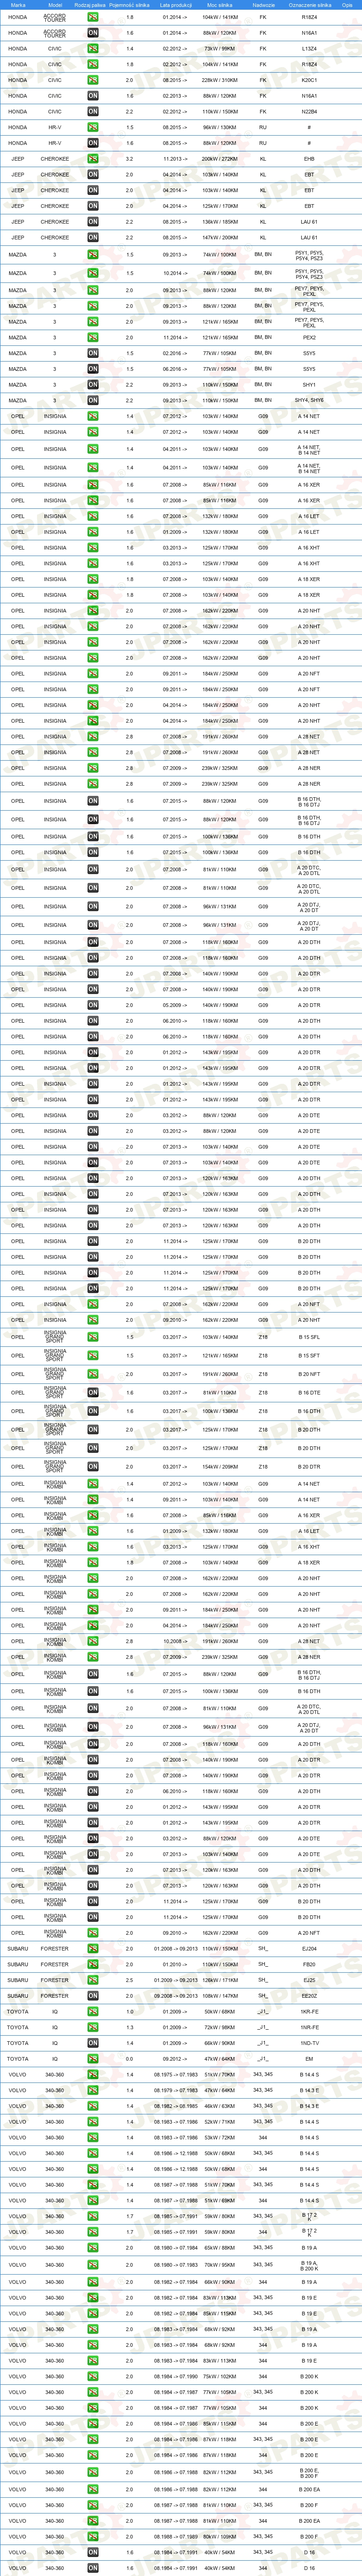
Task: Select engine code cell SHY4, SHY6
Action: point(309,400)
